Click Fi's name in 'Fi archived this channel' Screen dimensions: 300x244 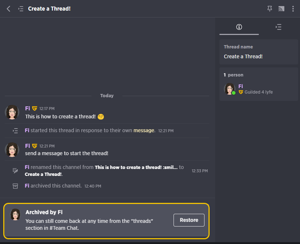point(27,186)
